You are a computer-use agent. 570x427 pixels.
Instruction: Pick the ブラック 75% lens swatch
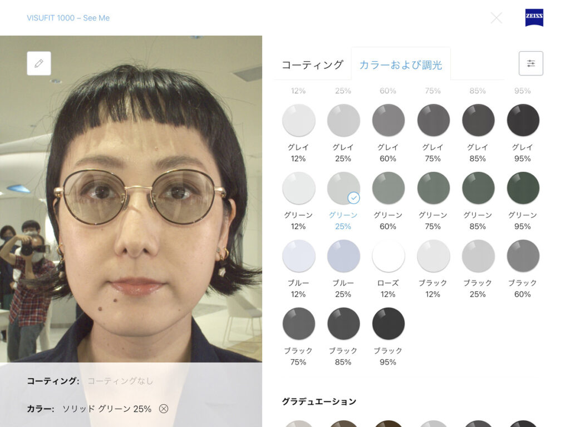click(298, 324)
